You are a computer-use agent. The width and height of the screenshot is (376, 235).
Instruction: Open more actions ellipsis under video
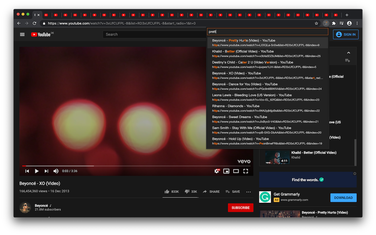point(249,192)
